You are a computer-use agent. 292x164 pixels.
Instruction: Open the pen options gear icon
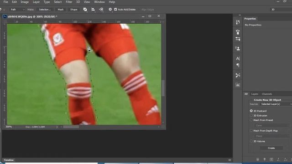pos(110,9)
